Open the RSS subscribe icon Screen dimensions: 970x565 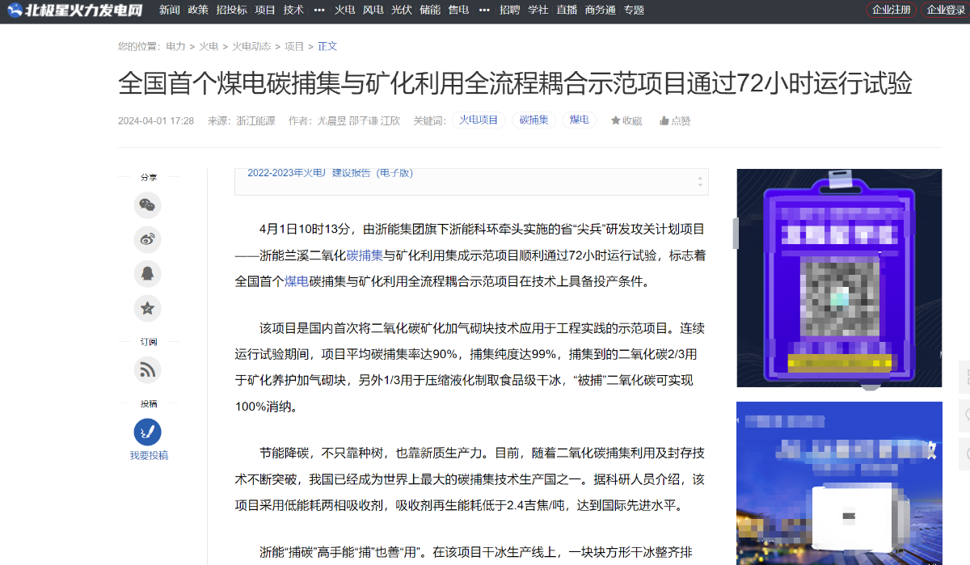147,370
